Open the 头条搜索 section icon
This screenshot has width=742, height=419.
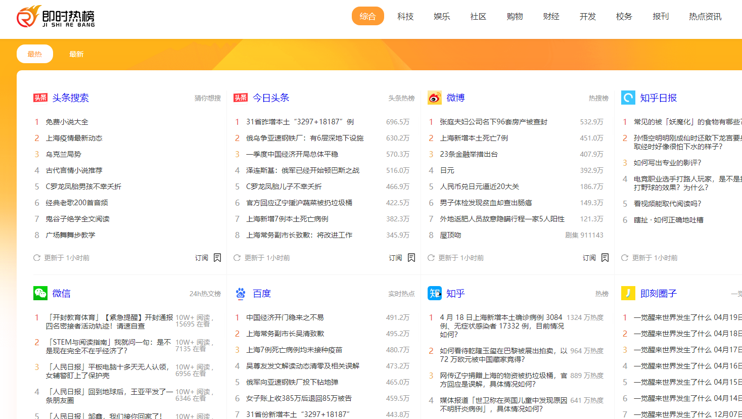(40, 98)
